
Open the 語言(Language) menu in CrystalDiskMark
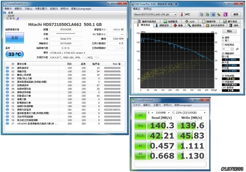183,105
